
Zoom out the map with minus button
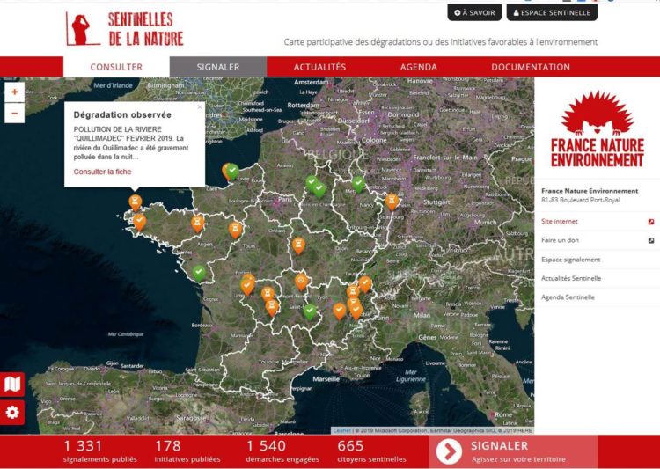pyautogui.click(x=14, y=113)
